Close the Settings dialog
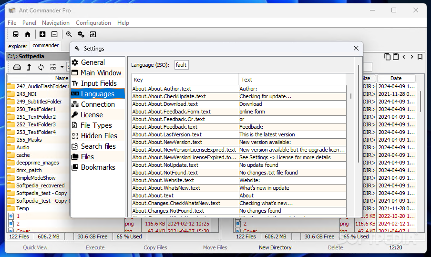Image resolution: width=431 pixels, height=257 pixels. 356,48
